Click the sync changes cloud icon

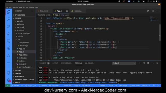point(22,86)
